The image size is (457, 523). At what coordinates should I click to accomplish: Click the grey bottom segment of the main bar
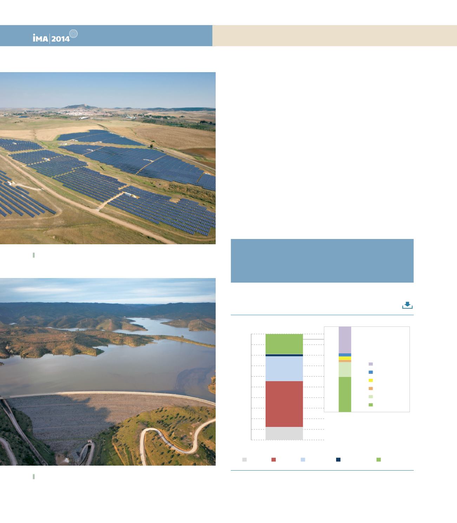[x=284, y=433]
